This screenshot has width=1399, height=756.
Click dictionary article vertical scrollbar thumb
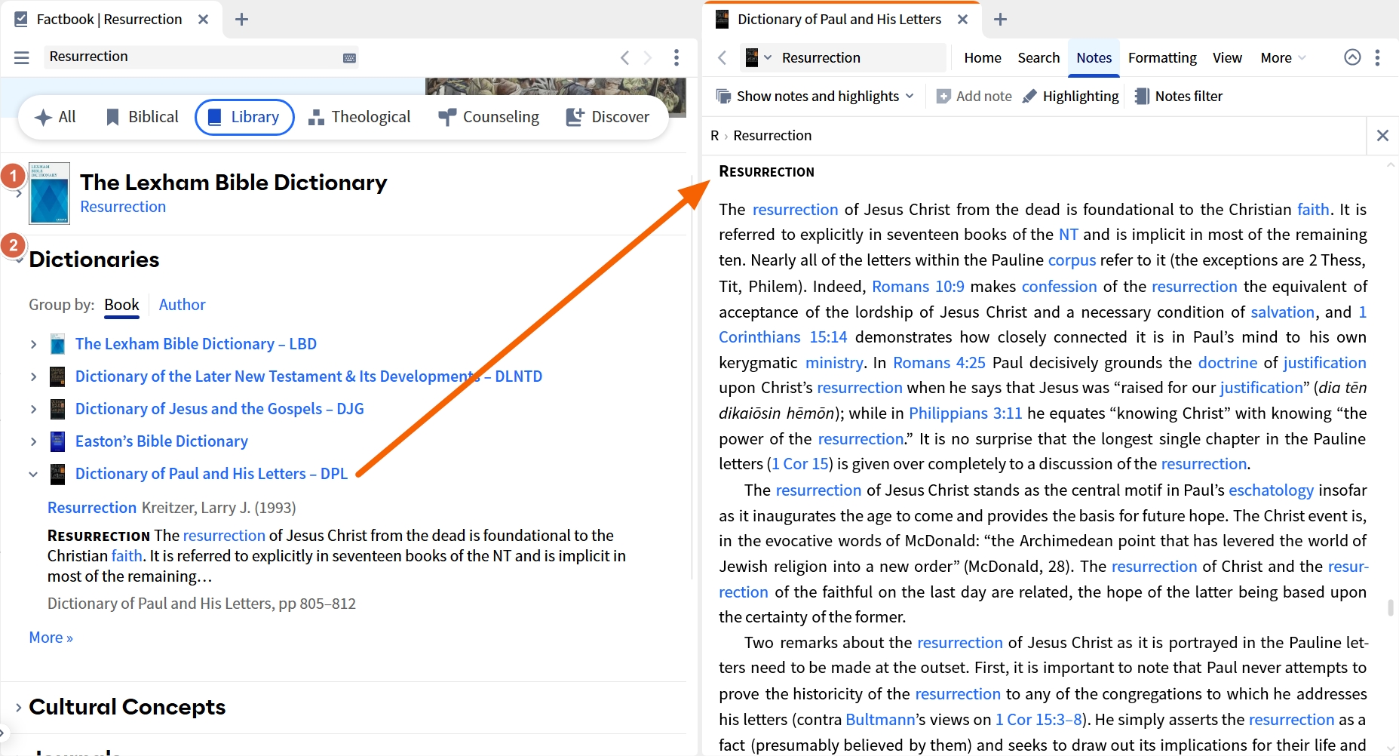coord(1390,608)
